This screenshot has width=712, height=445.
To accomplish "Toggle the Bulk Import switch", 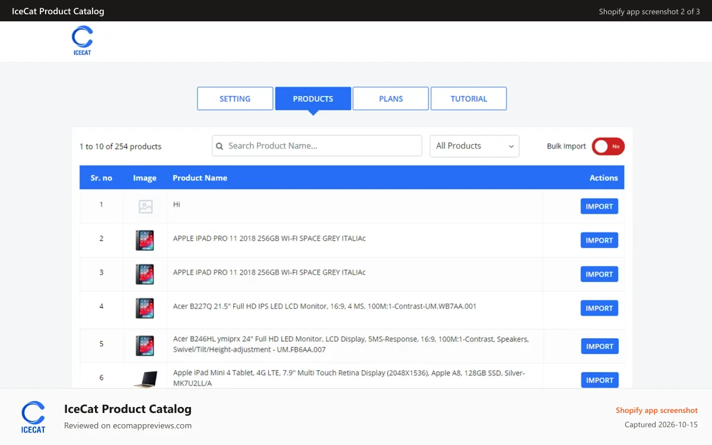I will click(x=608, y=147).
